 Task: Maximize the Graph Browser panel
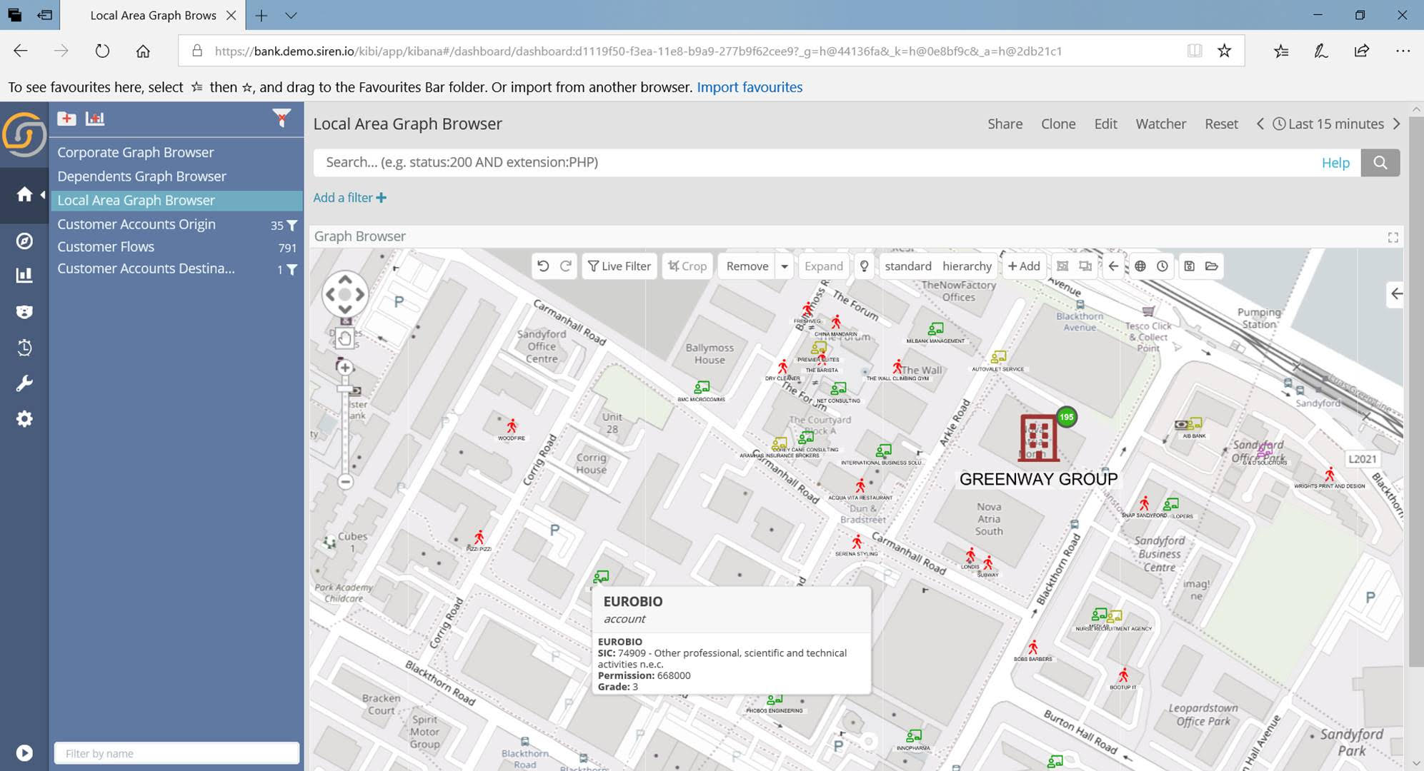tap(1393, 237)
